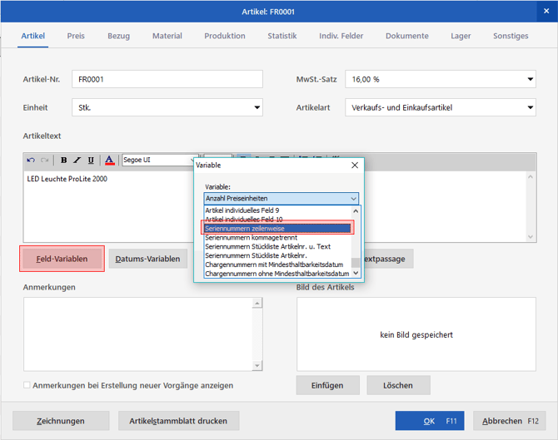
Task: Undo the last text edit
Action: coord(31,160)
